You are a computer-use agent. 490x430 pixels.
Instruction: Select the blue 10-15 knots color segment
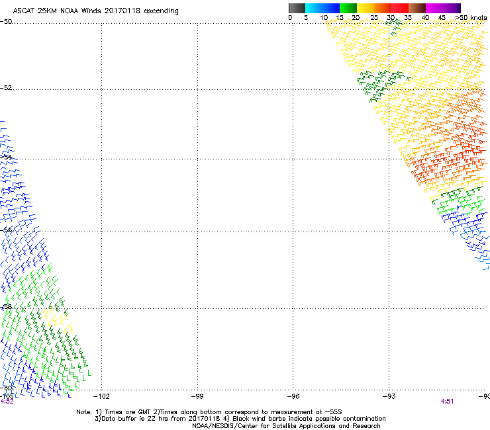tap(331, 8)
